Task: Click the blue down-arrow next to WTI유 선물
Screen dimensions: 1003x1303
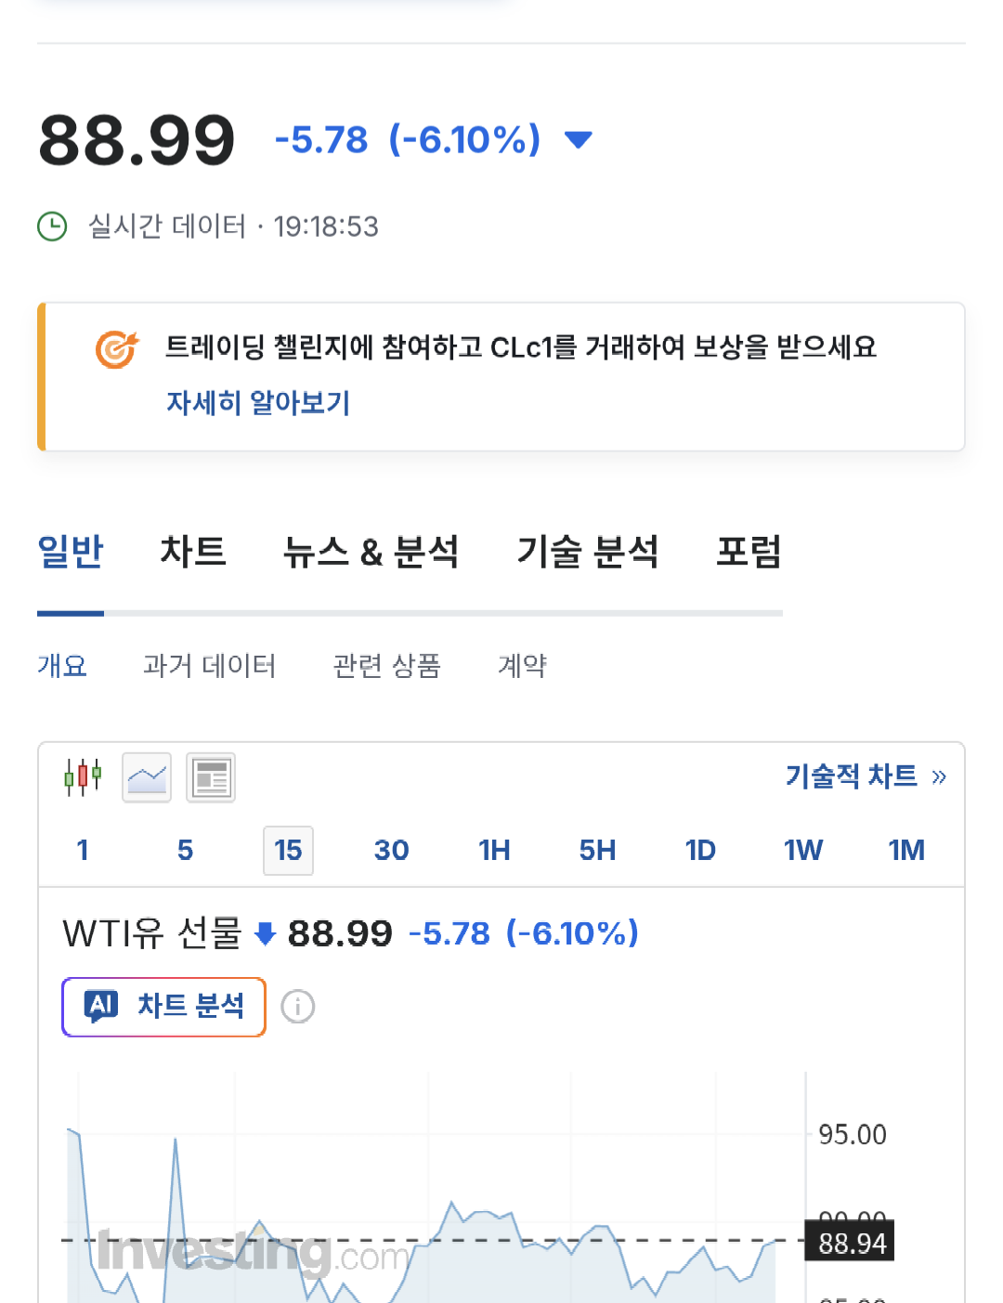Action: (265, 933)
